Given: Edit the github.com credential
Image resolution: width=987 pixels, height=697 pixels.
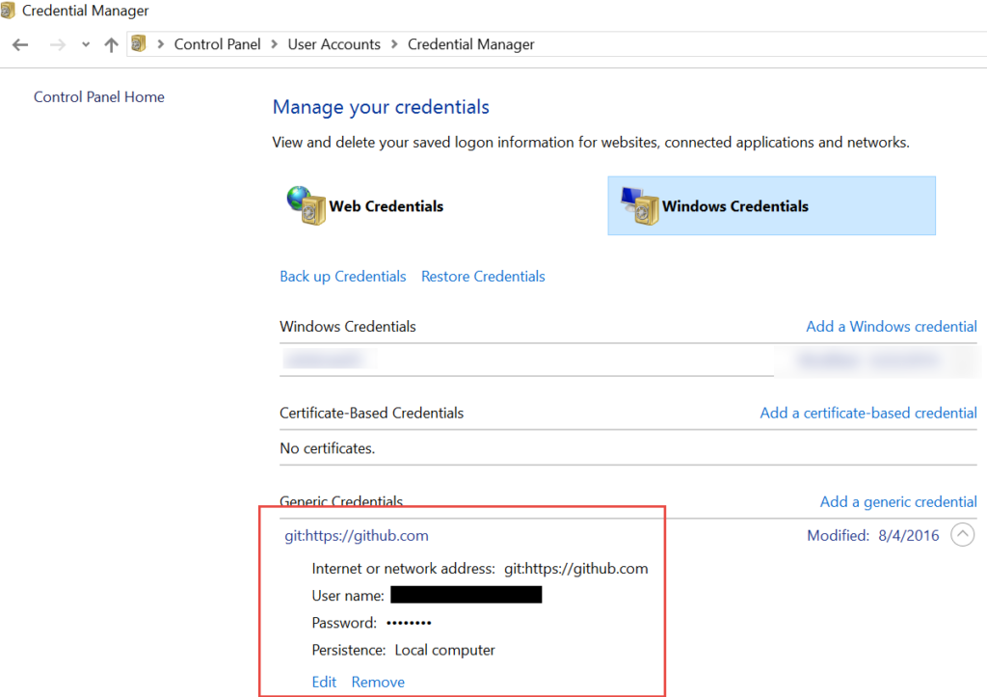Looking at the screenshot, I should (x=324, y=682).
